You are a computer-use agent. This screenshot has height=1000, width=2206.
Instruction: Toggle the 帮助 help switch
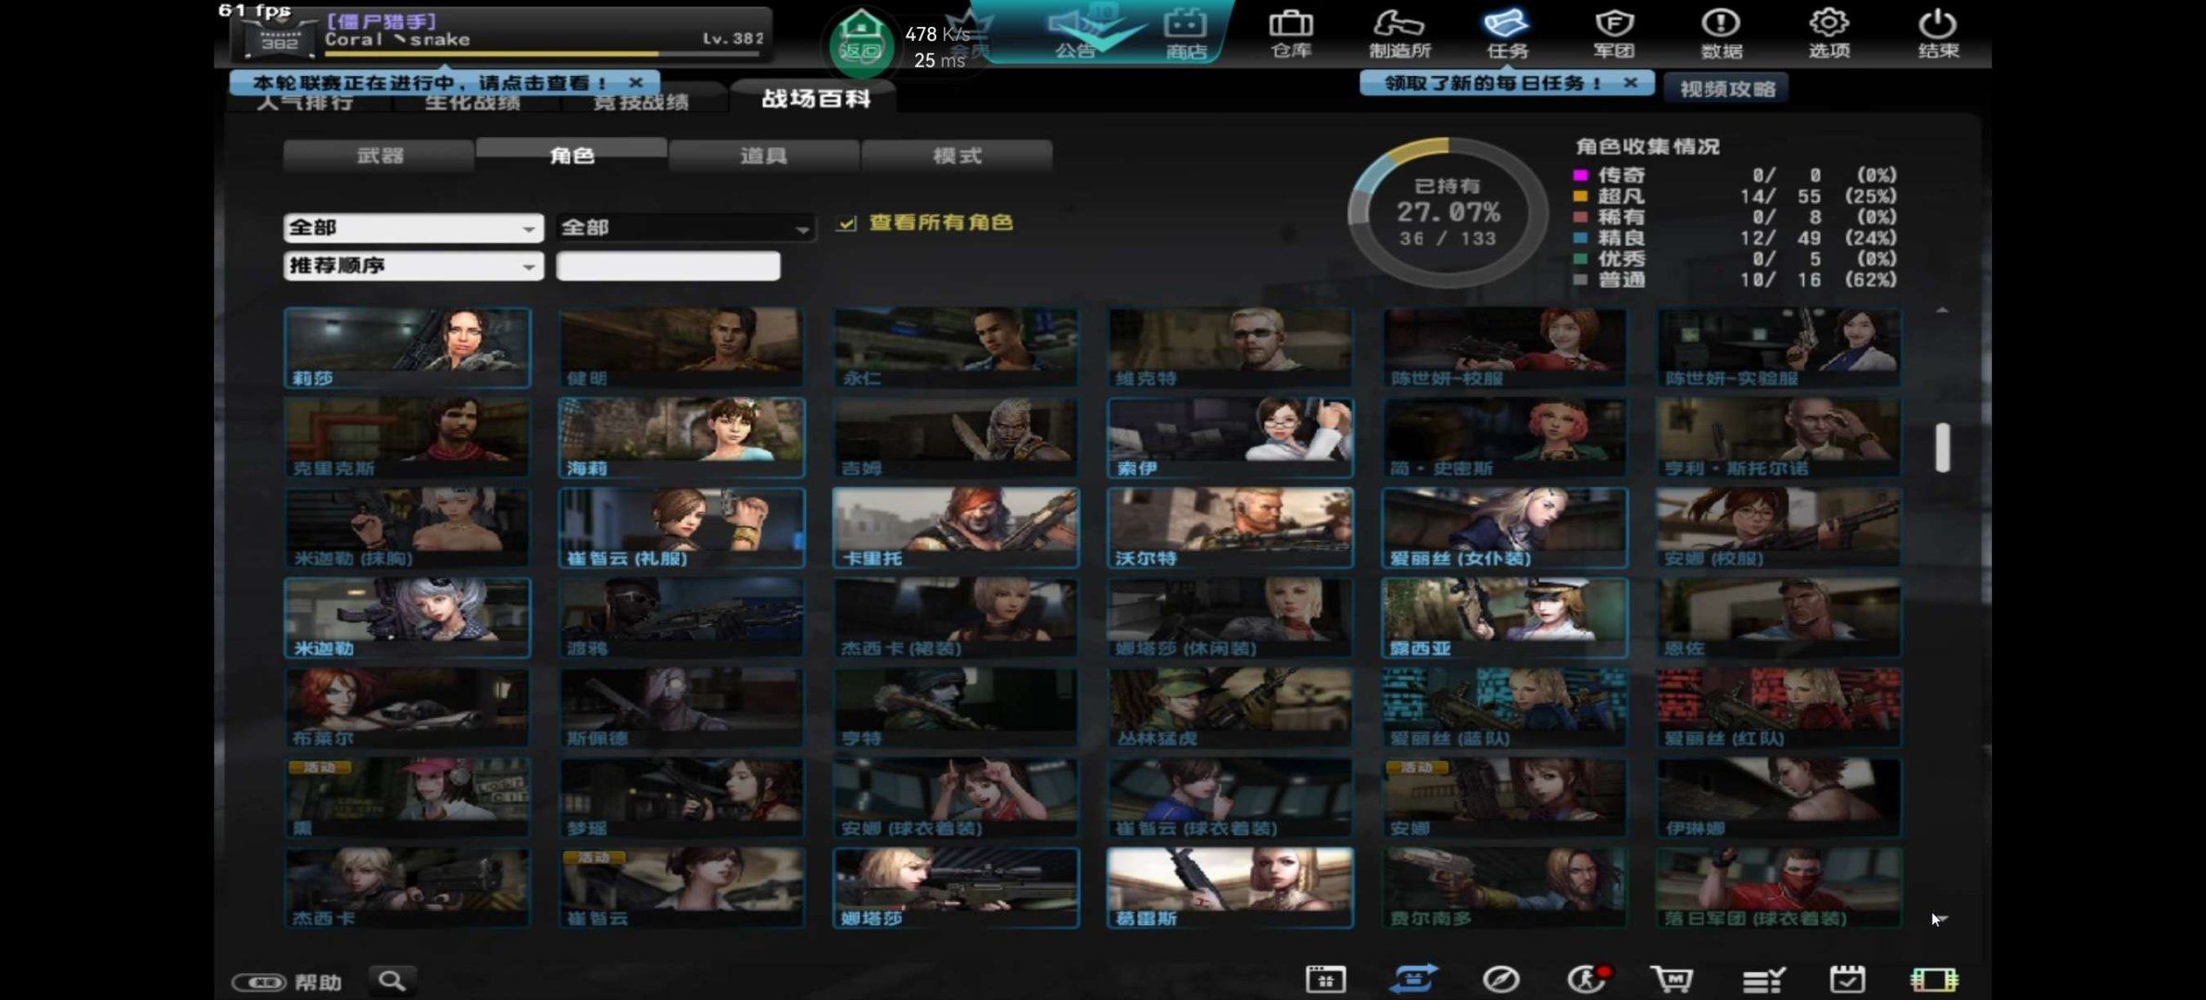(260, 981)
